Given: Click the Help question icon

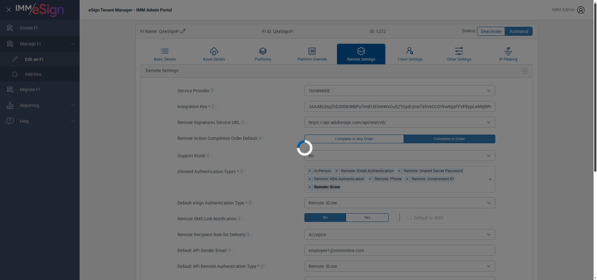Looking at the screenshot, I should [x=10, y=121].
